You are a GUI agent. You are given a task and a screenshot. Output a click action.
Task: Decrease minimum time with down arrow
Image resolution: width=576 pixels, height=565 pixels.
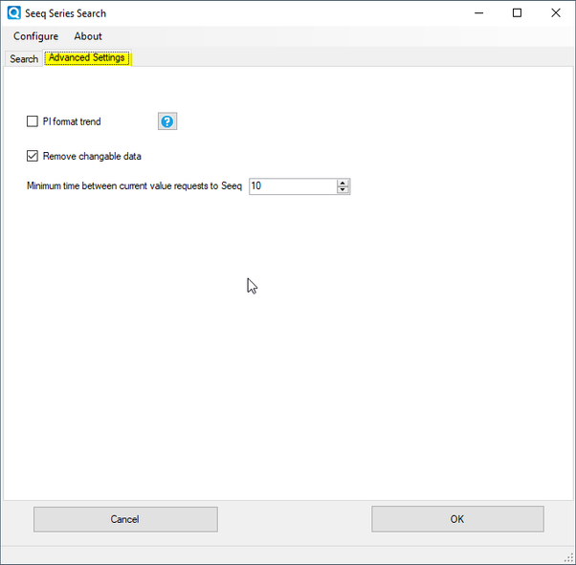343,190
